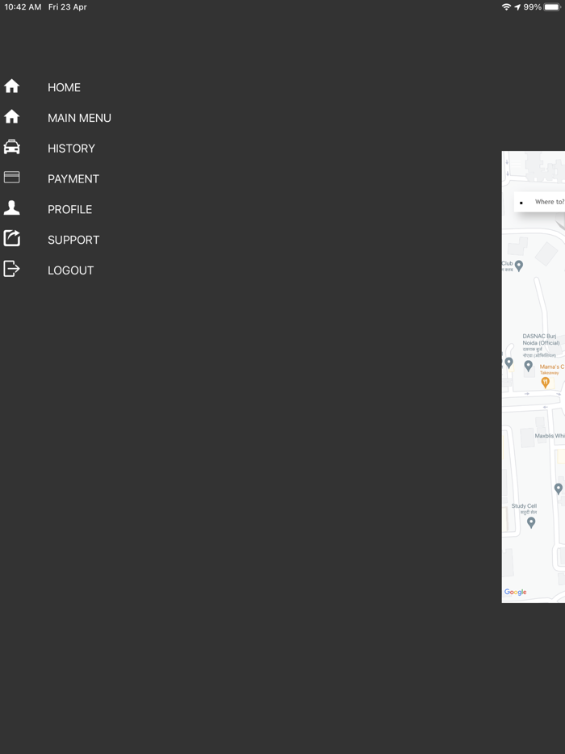Tap the "Where to?" destination field
The width and height of the screenshot is (565, 754).
[x=547, y=202]
